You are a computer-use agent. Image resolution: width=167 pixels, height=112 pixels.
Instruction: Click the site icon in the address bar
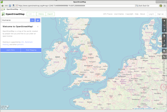click(x=17, y=6)
